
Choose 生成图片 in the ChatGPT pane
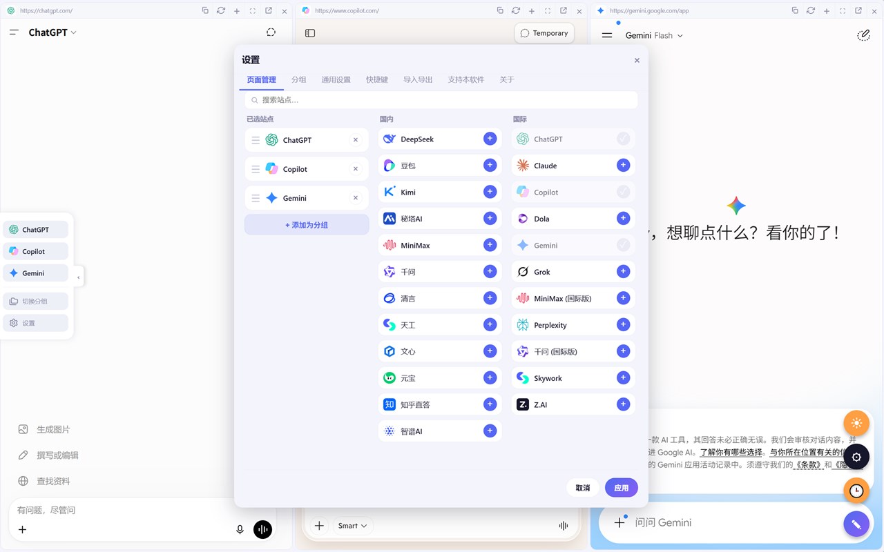[44, 429]
